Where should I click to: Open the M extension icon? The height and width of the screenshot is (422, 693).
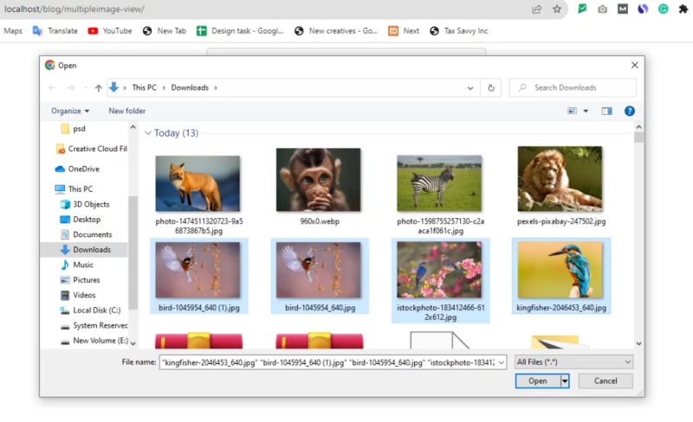tap(622, 9)
